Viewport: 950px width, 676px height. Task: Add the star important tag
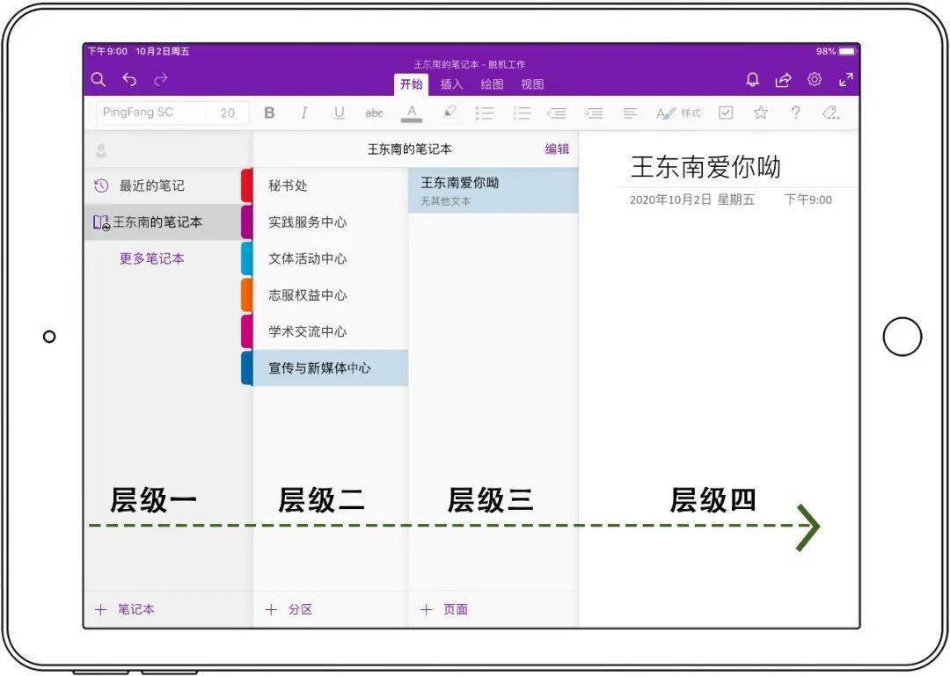(761, 113)
